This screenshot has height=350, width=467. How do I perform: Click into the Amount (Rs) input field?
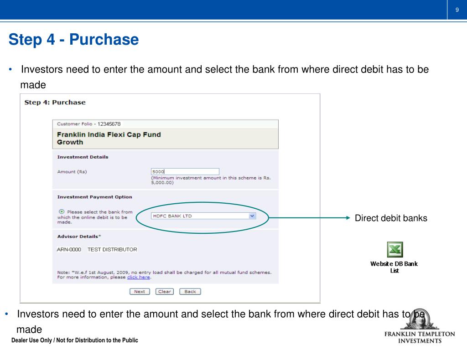[x=185, y=171]
